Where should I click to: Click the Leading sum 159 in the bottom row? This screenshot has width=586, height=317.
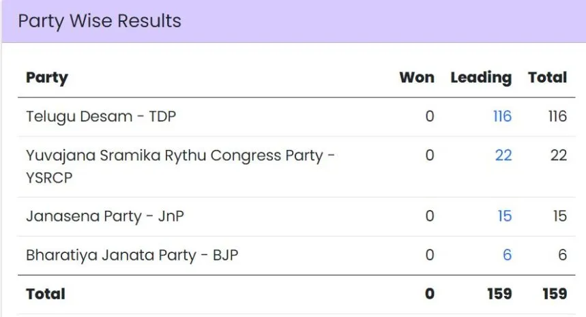tap(499, 294)
